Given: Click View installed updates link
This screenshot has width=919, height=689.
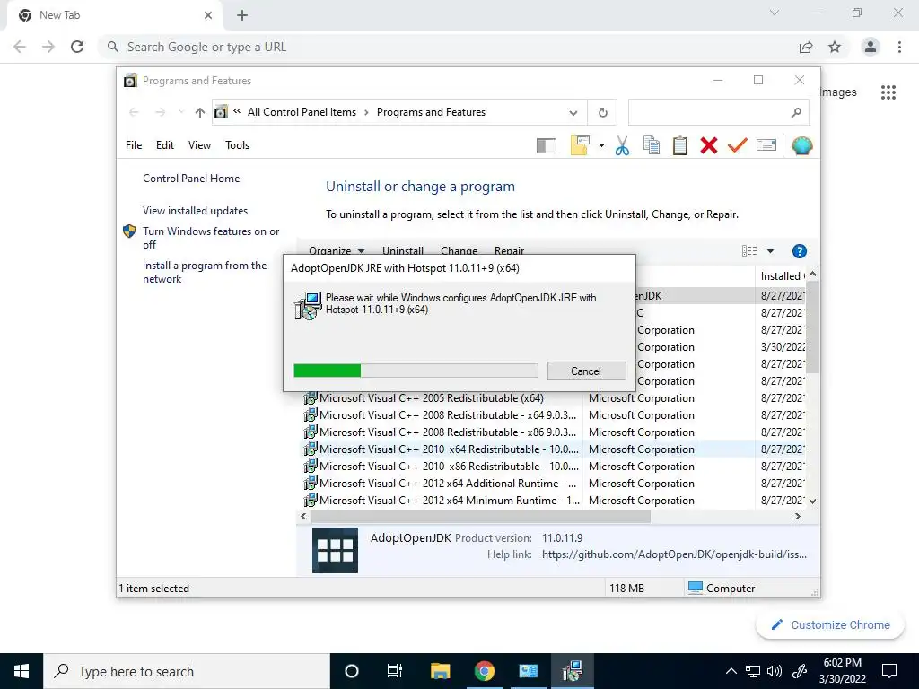Looking at the screenshot, I should 195,210.
